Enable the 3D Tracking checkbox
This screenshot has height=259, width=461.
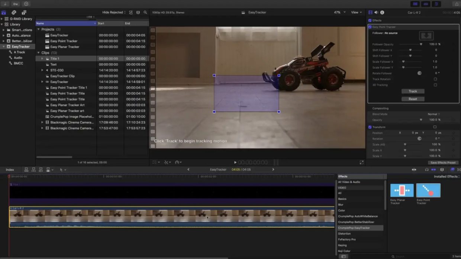point(435,85)
